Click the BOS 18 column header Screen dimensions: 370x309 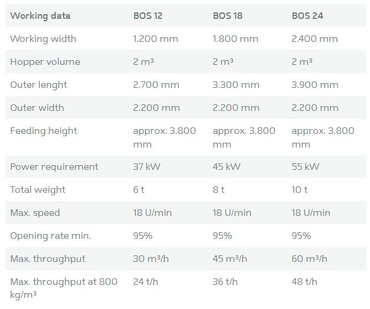[227, 16]
